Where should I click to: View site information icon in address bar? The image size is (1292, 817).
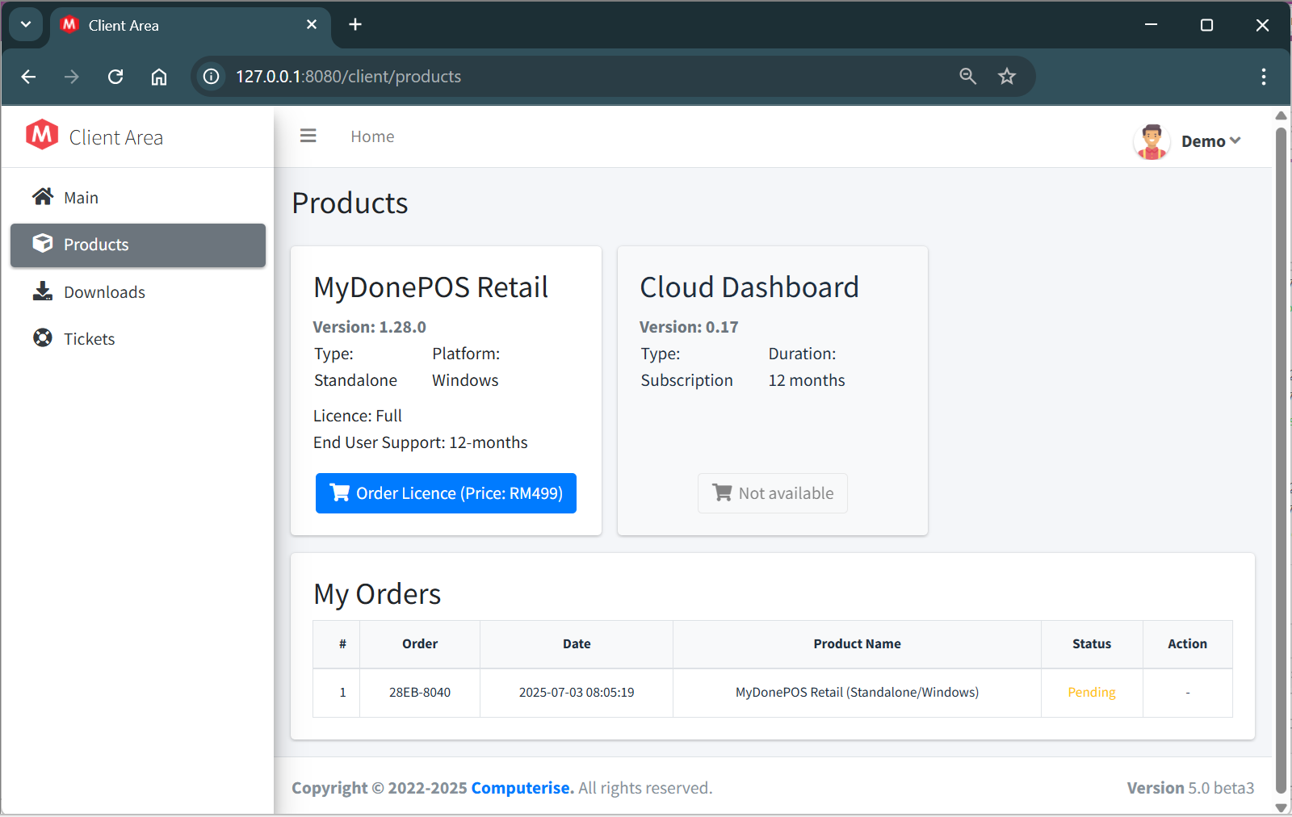[x=211, y=77]
